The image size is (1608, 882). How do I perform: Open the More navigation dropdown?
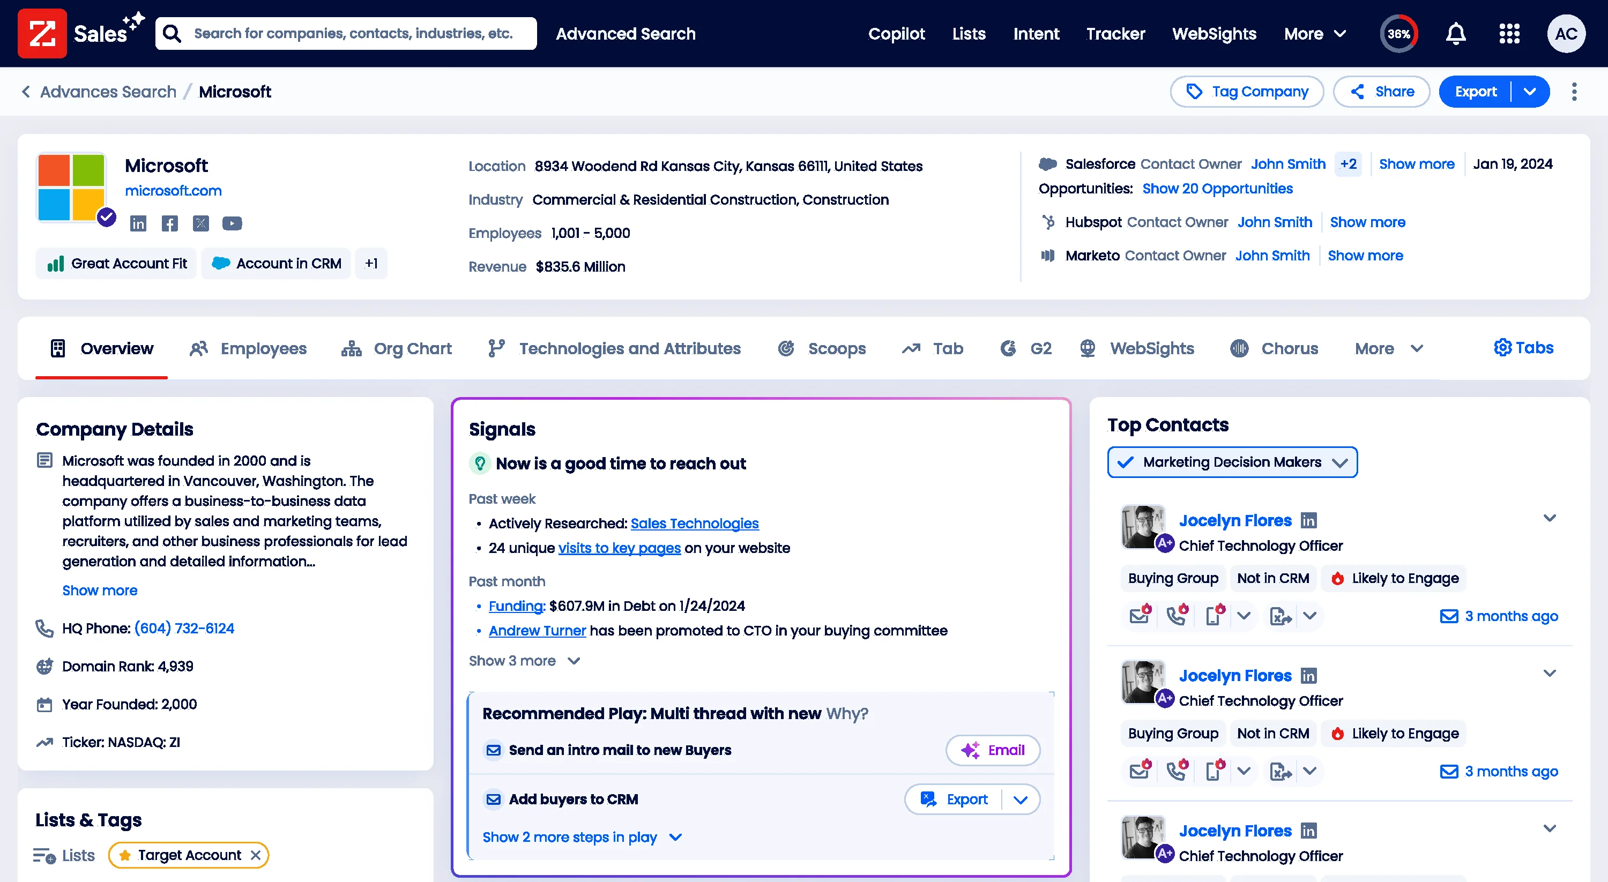coord(1314,34)
